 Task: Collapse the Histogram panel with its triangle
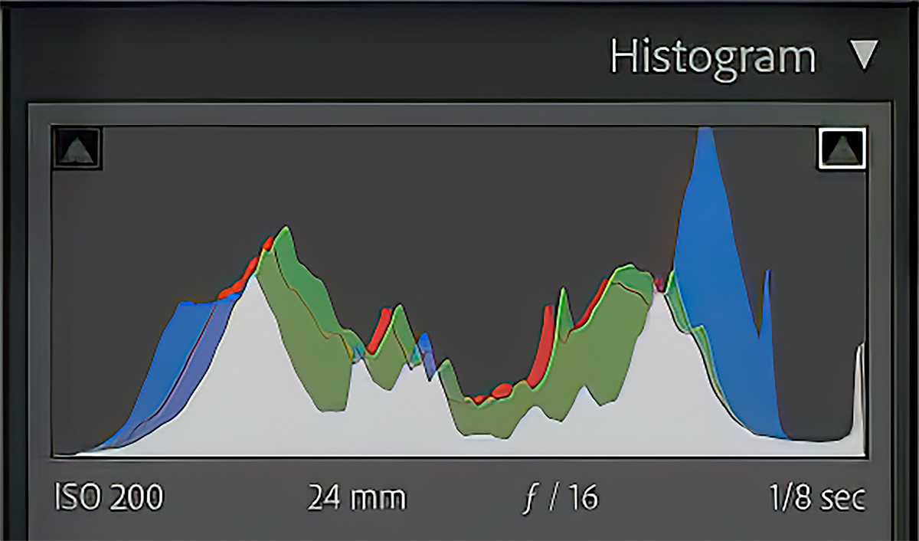(864, 56)
